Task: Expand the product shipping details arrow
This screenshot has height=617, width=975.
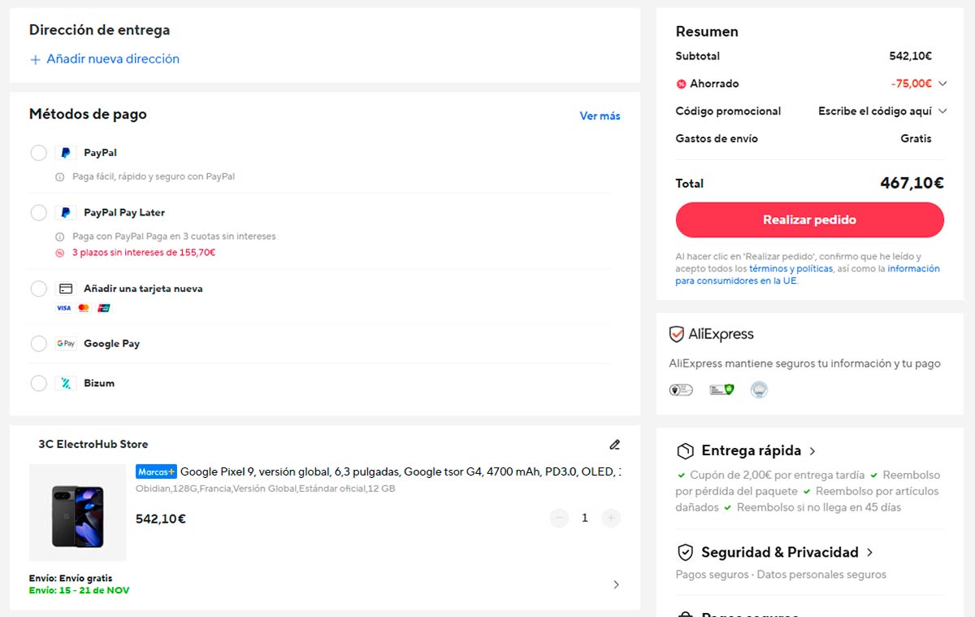Action: point(616,584)
